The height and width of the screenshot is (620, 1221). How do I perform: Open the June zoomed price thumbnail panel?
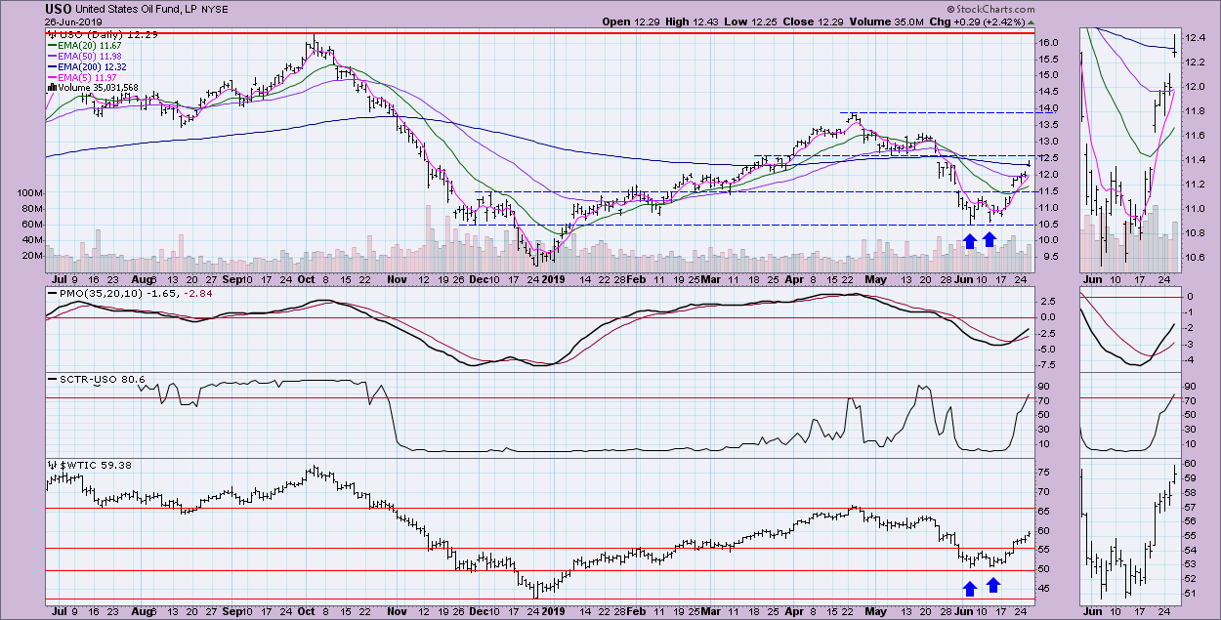pyautogui.click(x=1131, y=148)
